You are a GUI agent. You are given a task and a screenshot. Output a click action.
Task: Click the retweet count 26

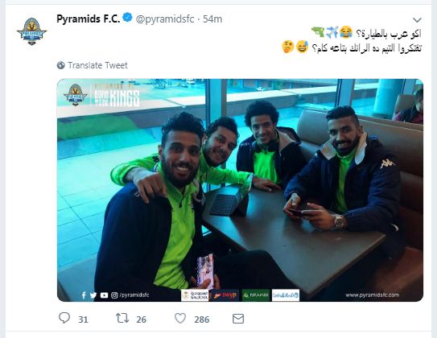pos(141,319)
